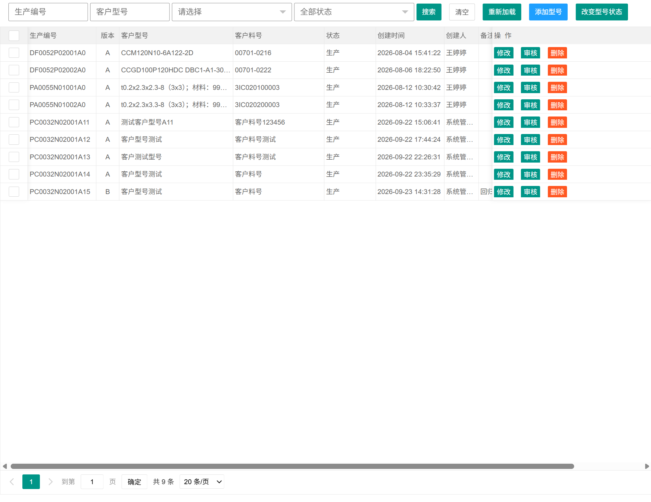This screenshot has width=651, height=502.
Task: Check the row DF0052P02001A0 checkbox
Action: (x=14, y=53)
